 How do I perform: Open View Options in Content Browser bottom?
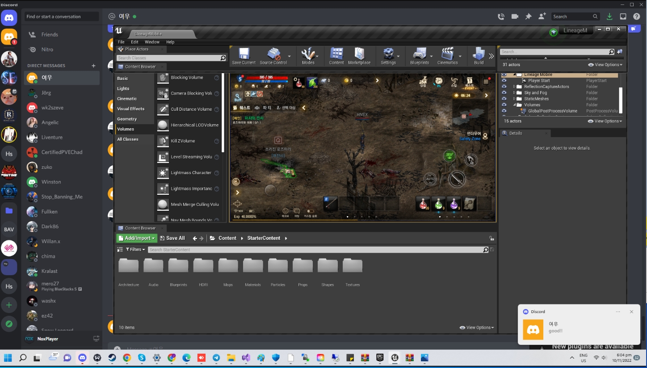point(477,327)
